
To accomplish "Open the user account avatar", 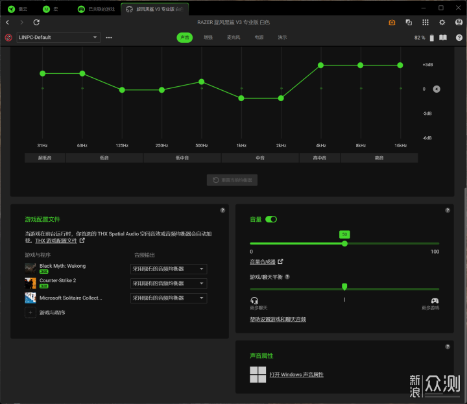I will pyautogui.click(x=459, y=22).
